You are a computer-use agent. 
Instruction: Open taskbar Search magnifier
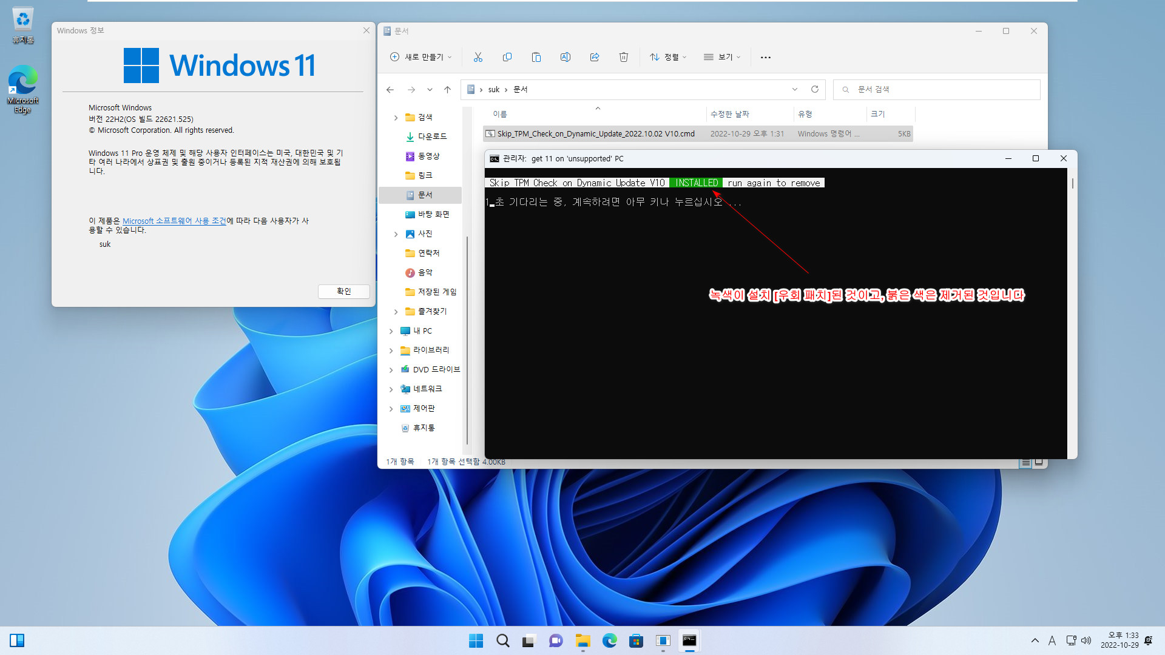pos(503,640)
